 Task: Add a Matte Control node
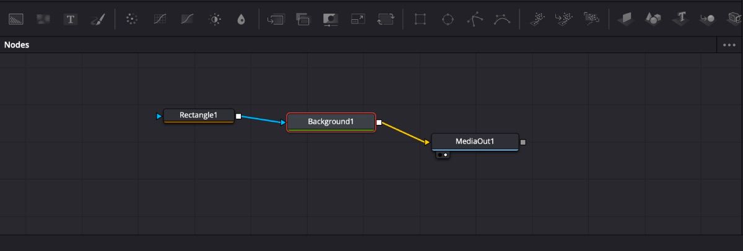coord(331,19)
